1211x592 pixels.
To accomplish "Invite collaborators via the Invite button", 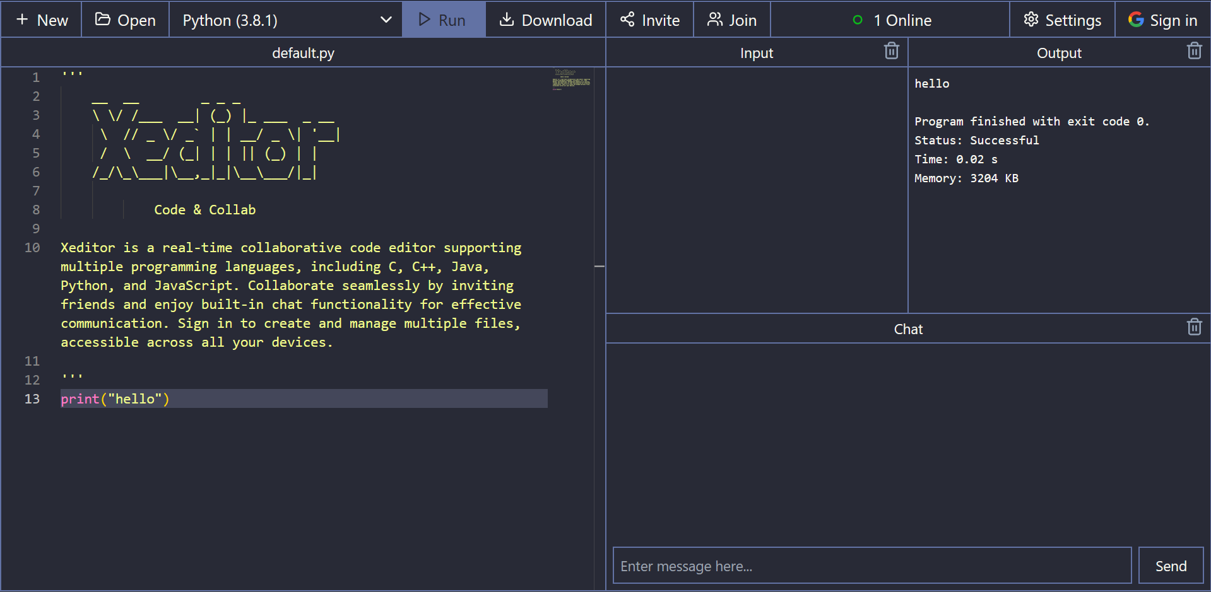I will coord(650,20).
